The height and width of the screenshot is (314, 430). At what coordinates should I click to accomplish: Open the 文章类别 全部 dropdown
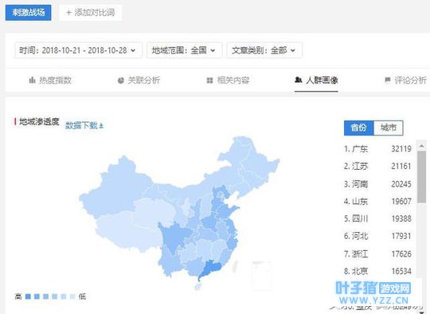tap(264, 50)
